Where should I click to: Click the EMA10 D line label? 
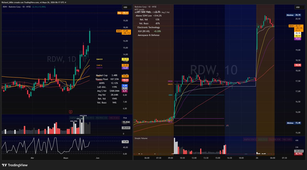(x=100, y=59)
